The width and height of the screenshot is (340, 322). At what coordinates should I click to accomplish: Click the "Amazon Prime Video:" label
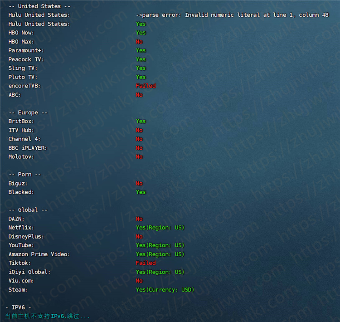[39, 254]
